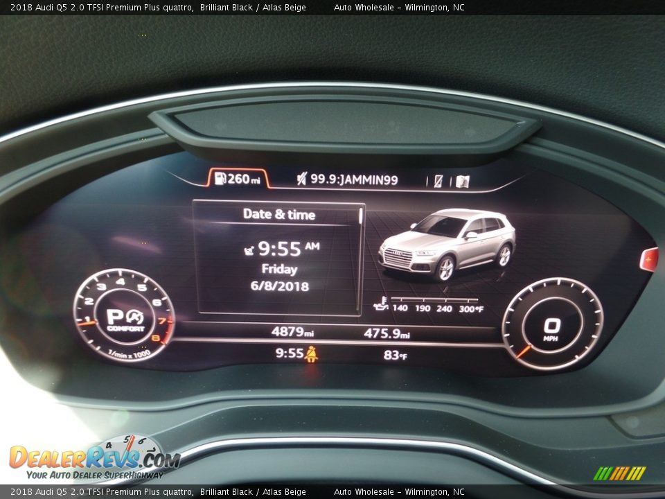This screenshot has height=499, width=665.
Task: Tap the muted speaker icon
Action: tap(301, 180)
